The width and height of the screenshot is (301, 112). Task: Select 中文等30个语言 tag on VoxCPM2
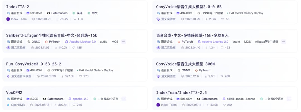pyautogui.click(x=106, y=99)
